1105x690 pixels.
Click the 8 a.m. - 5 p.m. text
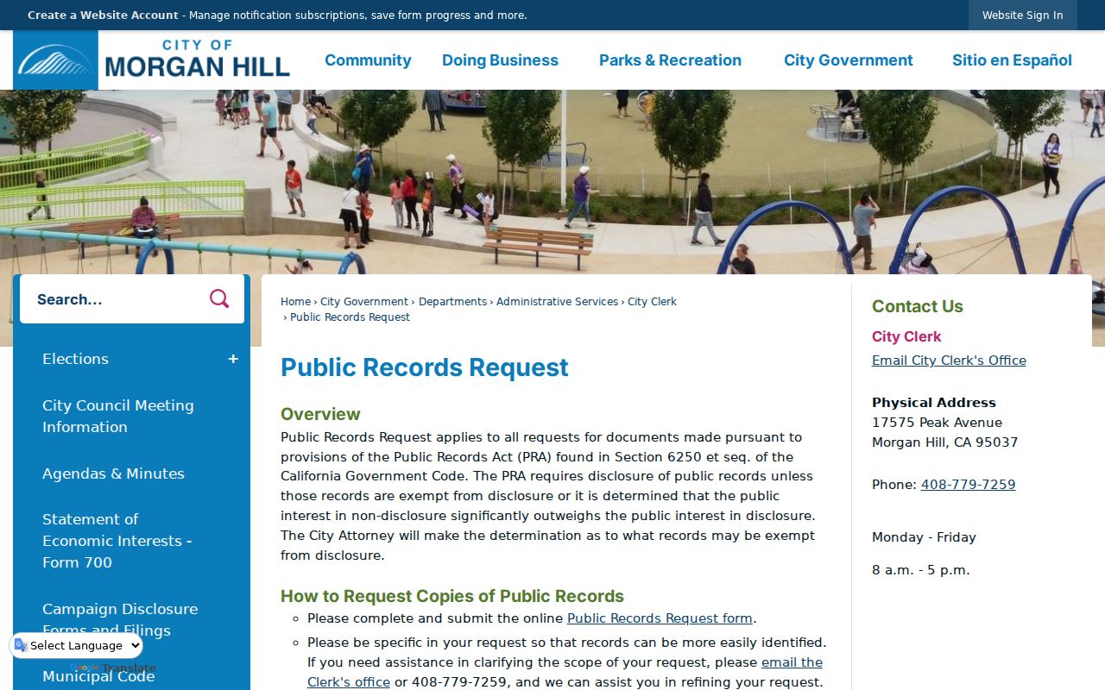click(x=920, y=570)
